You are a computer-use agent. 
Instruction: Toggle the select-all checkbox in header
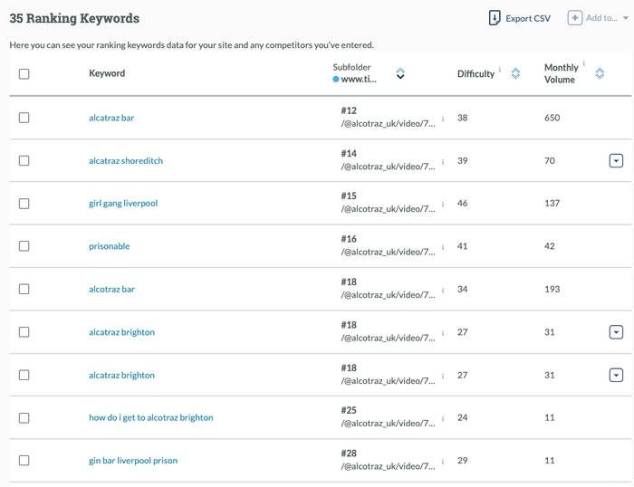tap(24, 74)
